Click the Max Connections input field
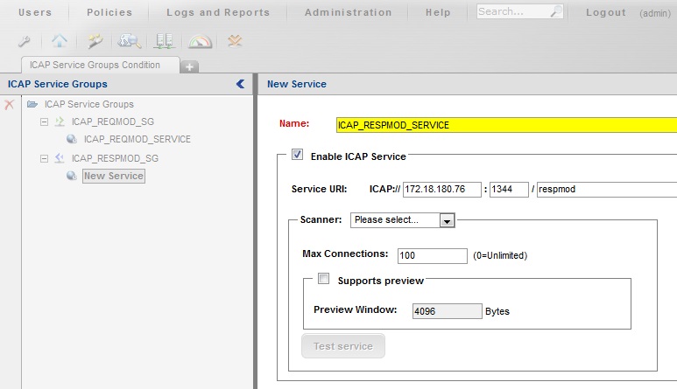The height and width of the screenshot is (389, 677). [x=432, y=255]
